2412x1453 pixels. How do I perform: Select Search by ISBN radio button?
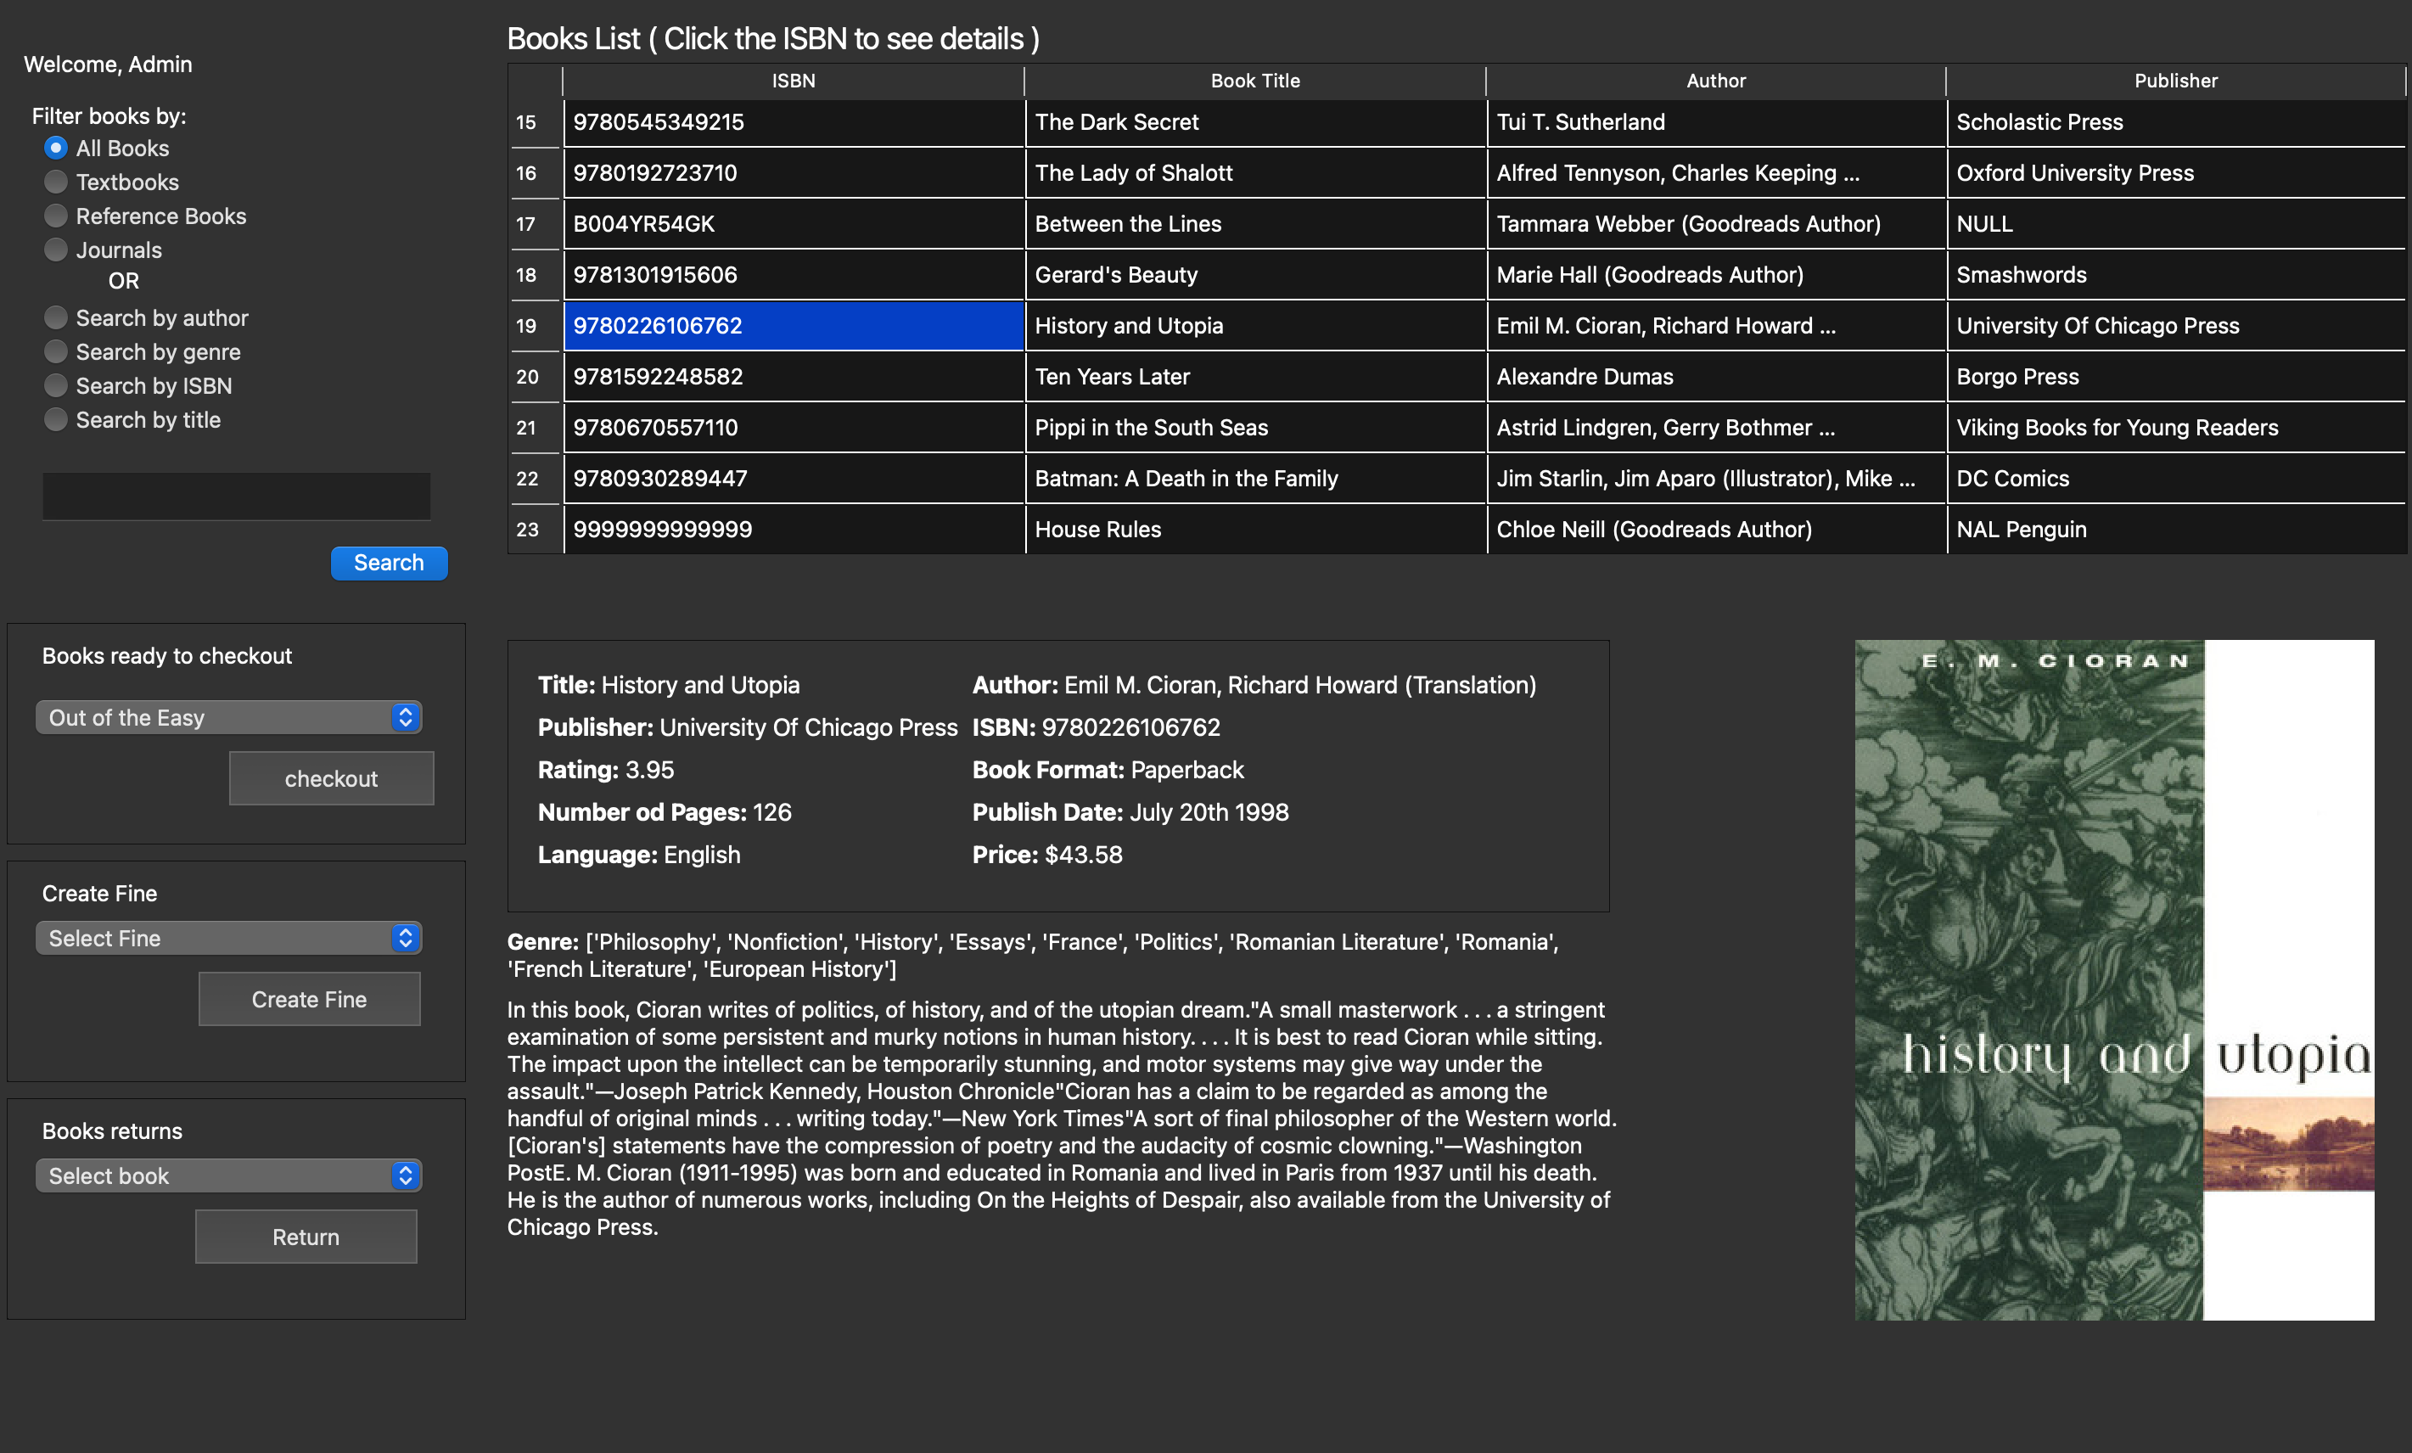coord(56,386)
